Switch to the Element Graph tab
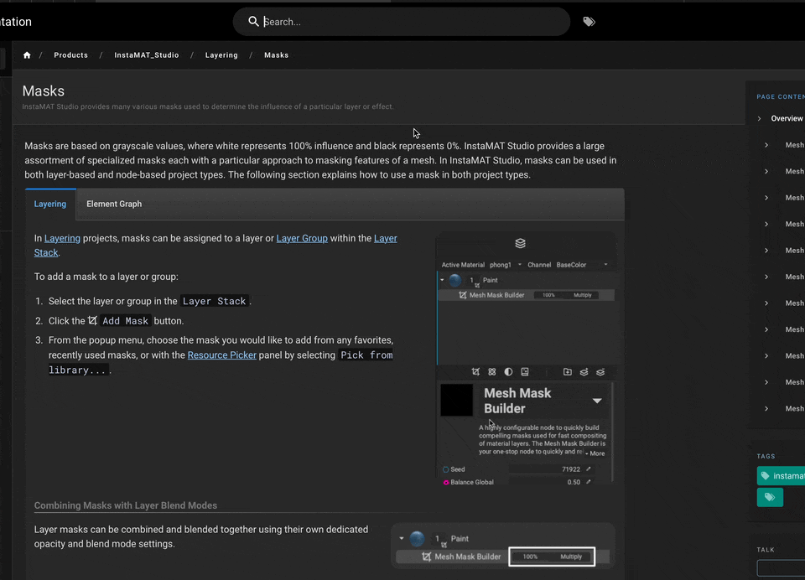This screenshot has height=580, width=805. point(114,204)
